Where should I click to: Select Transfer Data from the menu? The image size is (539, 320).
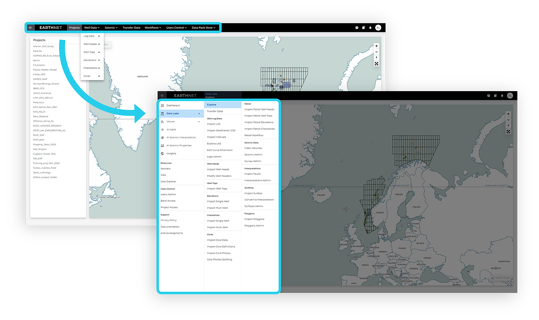215,111
